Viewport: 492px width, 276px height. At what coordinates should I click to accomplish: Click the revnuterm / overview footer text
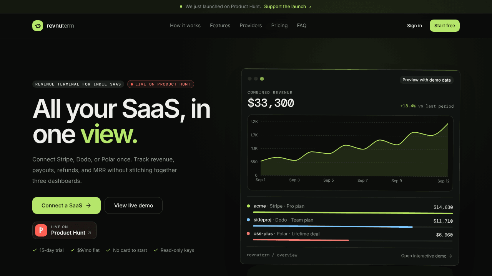pos(272,255)
